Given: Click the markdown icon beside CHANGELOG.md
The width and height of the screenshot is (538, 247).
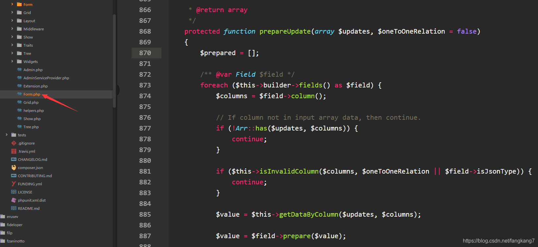Looking at the screenshot, I should click(14, 159).
